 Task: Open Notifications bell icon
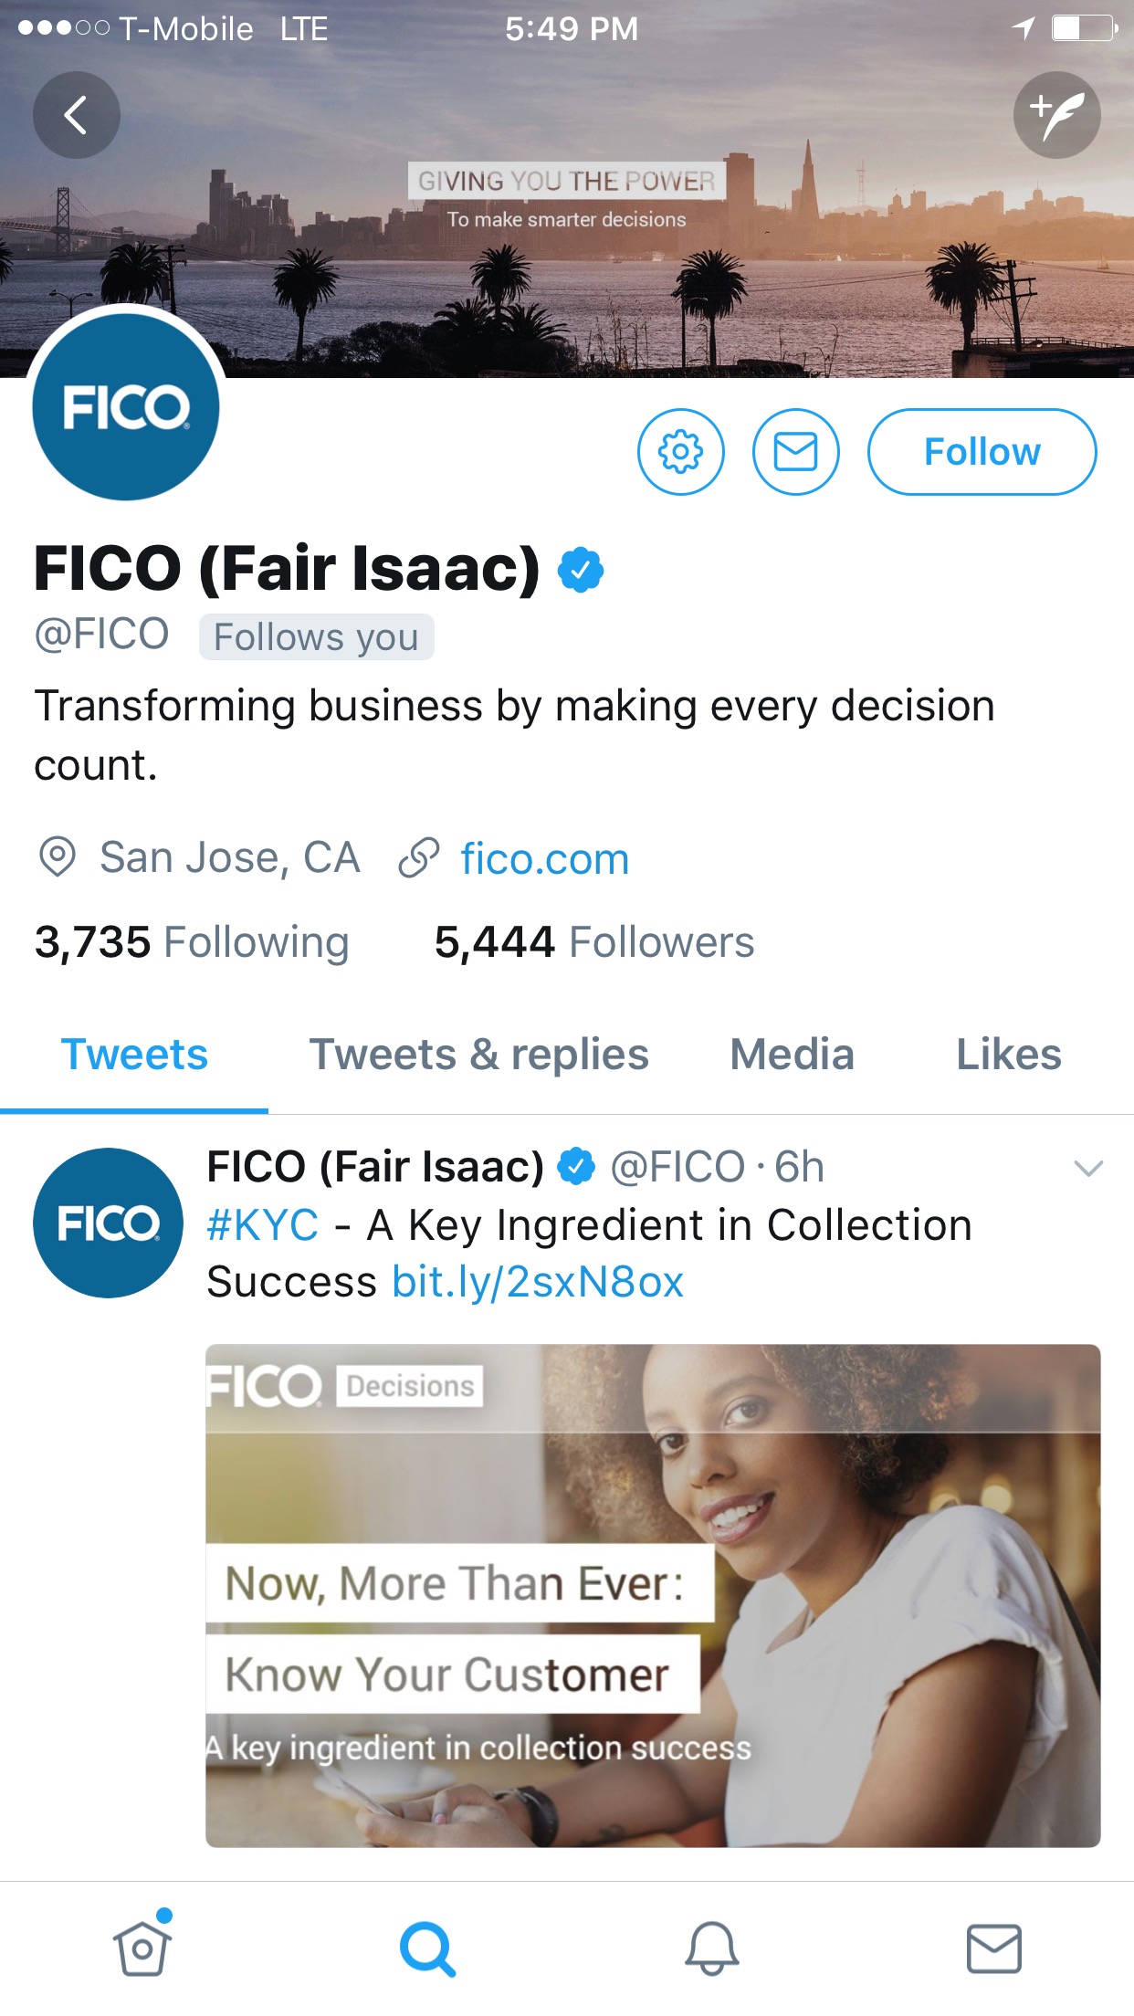[711, 1948]
